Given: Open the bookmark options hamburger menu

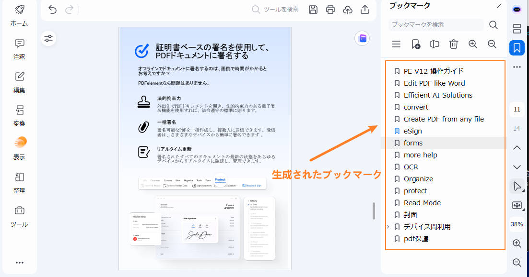Looking at the screenshot, I should tap(396, 44).
